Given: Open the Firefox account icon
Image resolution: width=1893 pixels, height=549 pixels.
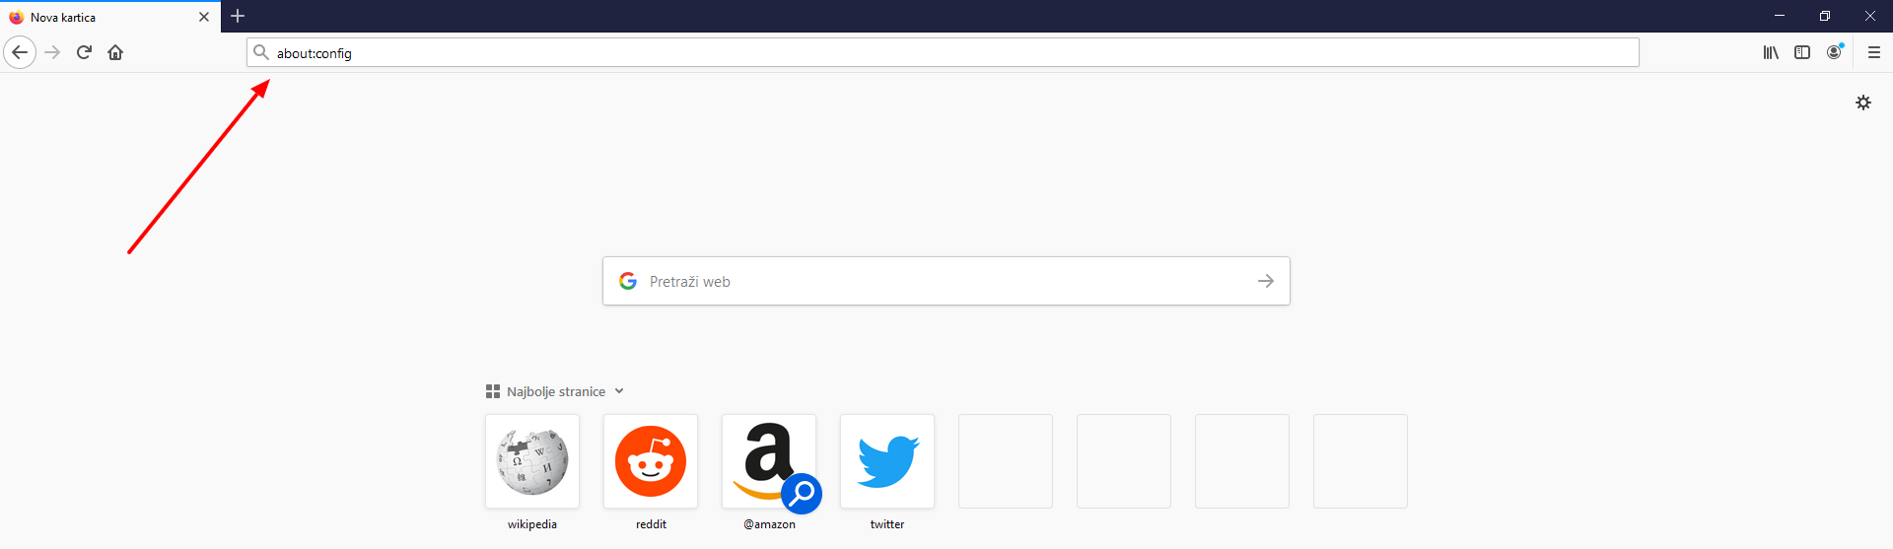Looking at the screenshot, I should (1834, 52).
